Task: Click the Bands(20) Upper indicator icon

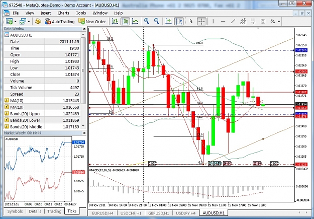Action: click(x=7, y=114)
